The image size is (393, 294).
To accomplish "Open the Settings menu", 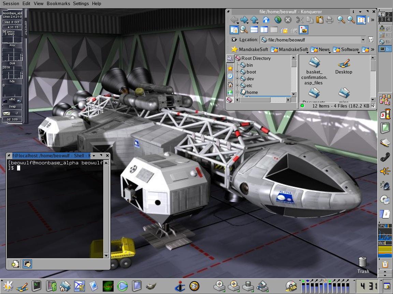I will click(x=81, y=3).
